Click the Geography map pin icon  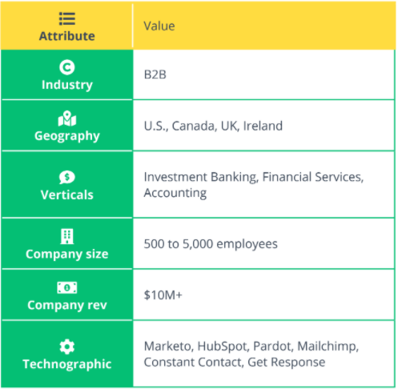point(67,118)
